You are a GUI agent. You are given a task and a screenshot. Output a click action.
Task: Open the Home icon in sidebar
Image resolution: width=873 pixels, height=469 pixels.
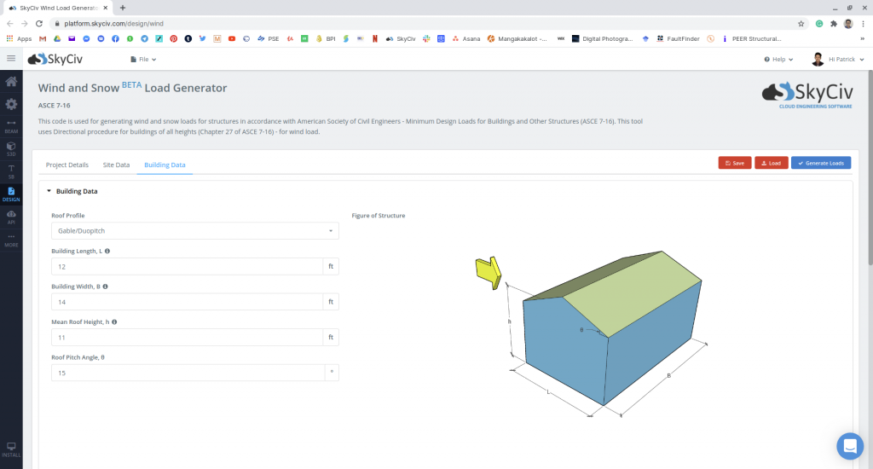(11, 82)
